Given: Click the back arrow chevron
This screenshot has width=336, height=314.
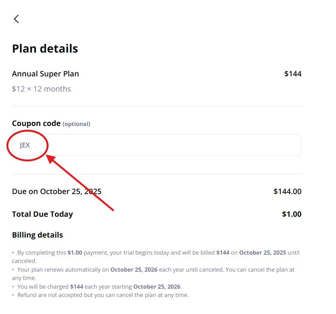Looking at the screenshot, I should click(x=16, y=18).
